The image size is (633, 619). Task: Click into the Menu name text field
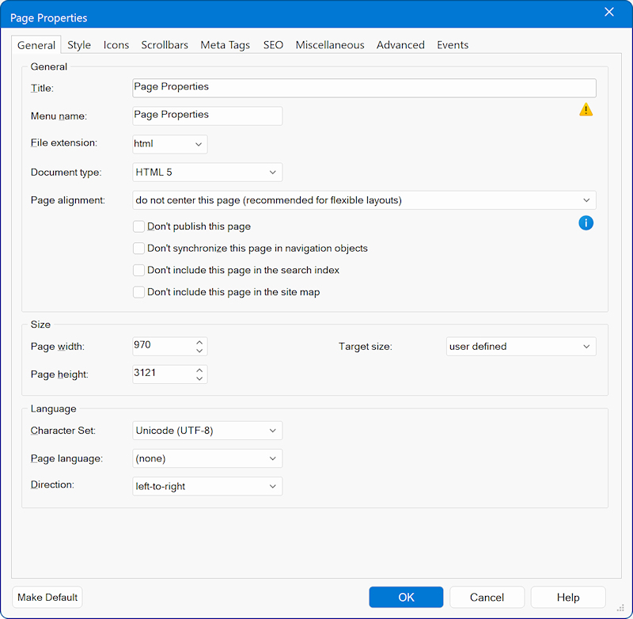(207, 116)
